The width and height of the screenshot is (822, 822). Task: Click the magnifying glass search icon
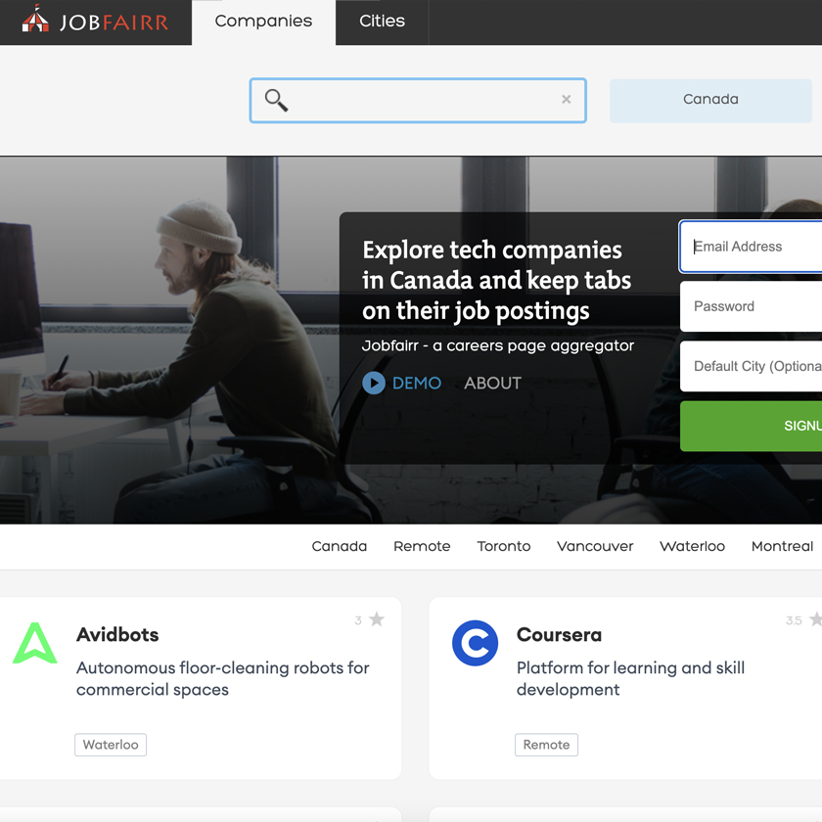point(276,100)
